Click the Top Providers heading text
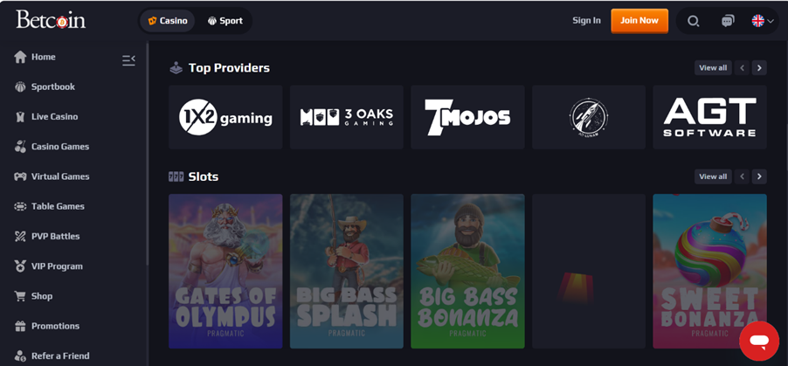The width and height of the screenshot is (788, 366). (x=229, y=68)
